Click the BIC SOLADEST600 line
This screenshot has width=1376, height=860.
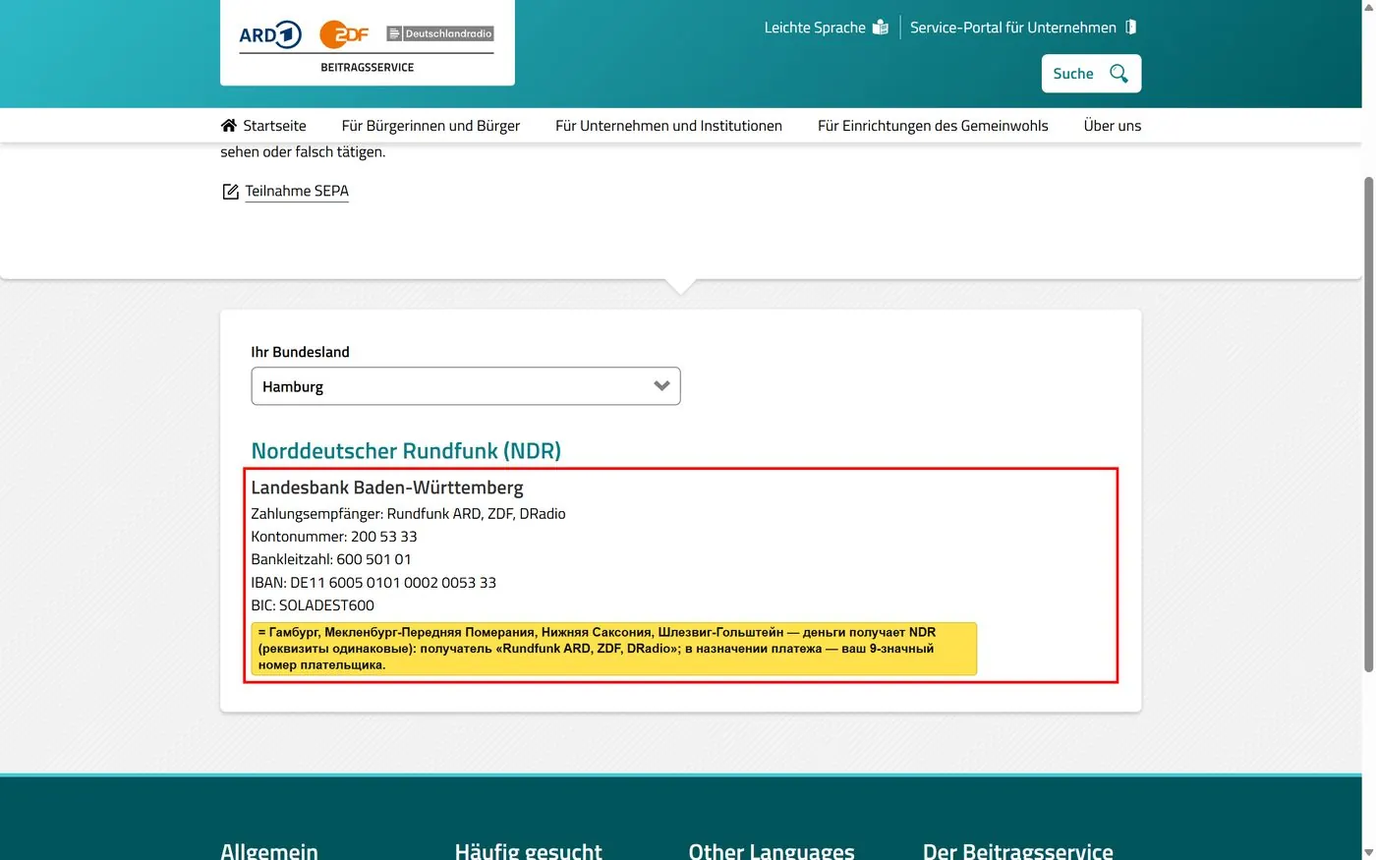pyautogui.click(x=313, y=605)
